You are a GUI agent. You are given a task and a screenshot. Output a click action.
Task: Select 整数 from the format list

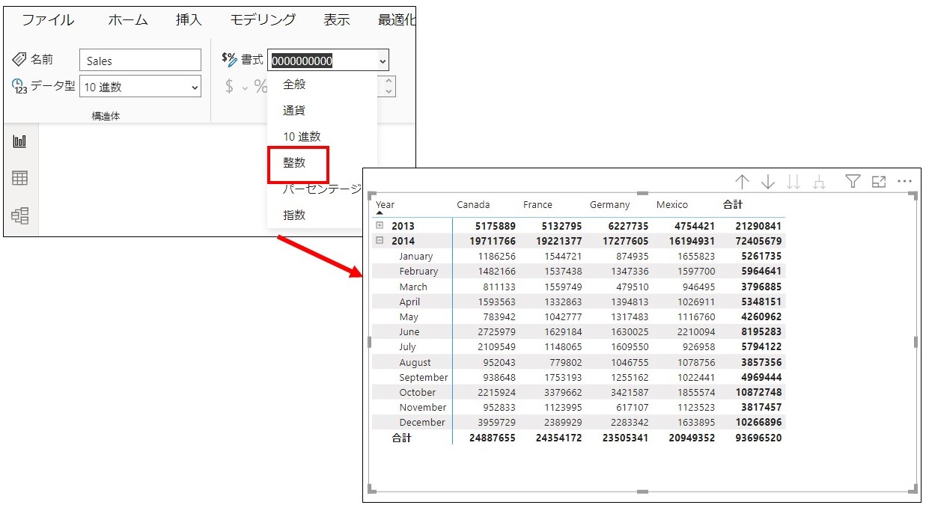(294, 163)
